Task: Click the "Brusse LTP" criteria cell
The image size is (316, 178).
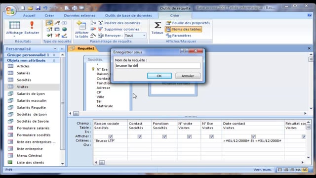Action: click(x=110, y=140)
